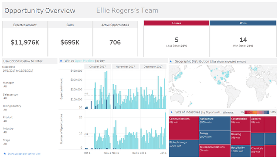Select the Close Date range 10/1/2017 to 12/31/2017
This screenshot has width=279, height=160.
(x=18, y=70)
